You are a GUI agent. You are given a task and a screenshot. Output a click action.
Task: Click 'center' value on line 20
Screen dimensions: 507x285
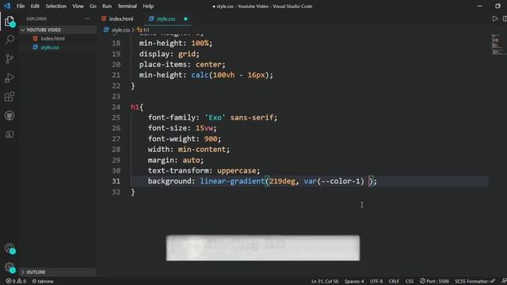click(208, 65)
